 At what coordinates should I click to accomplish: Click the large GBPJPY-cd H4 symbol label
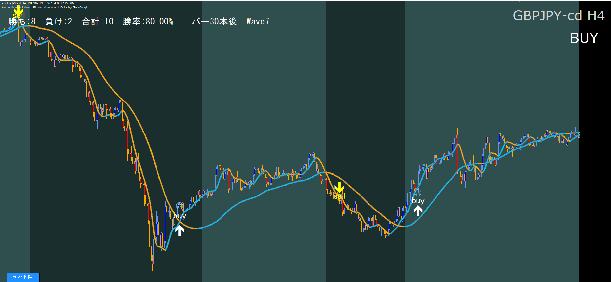[558, 16]
